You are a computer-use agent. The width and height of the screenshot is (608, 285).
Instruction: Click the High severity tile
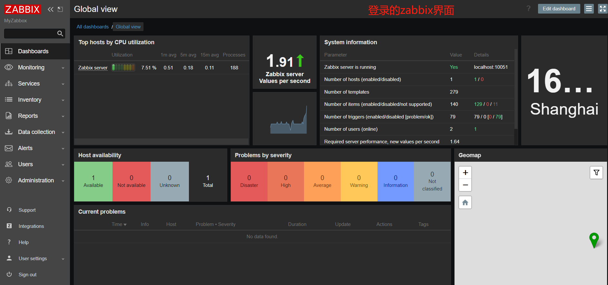click(x=286, y=181)
